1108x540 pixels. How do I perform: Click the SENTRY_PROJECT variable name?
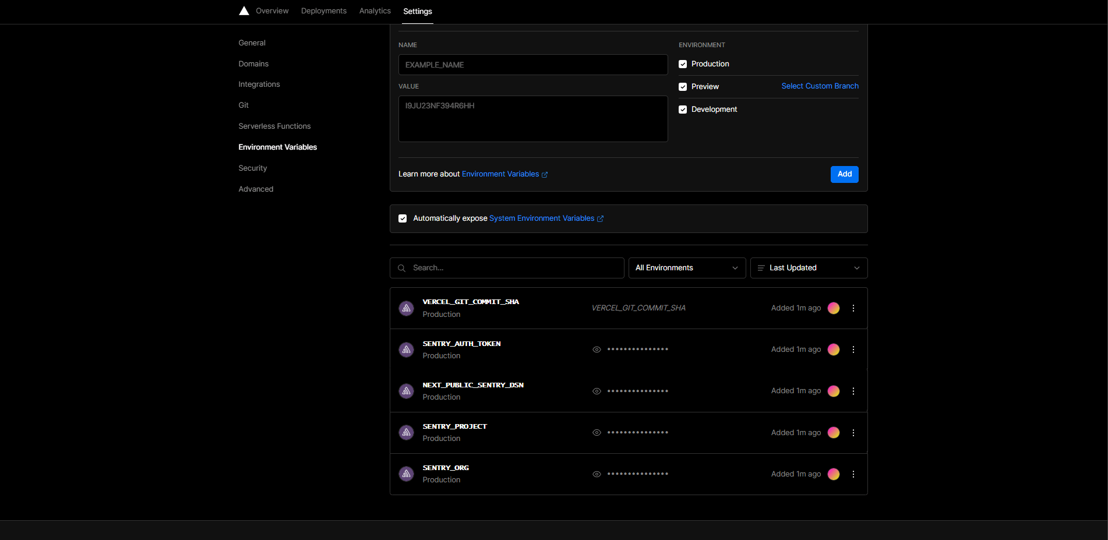pos(455,426)
